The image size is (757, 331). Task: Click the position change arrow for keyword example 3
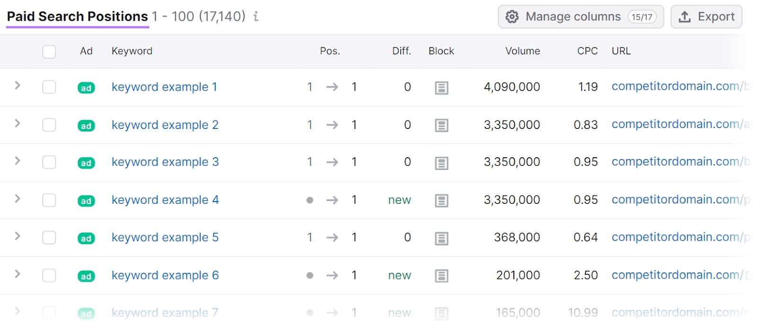pyautogui.click(x=333, y=162)
